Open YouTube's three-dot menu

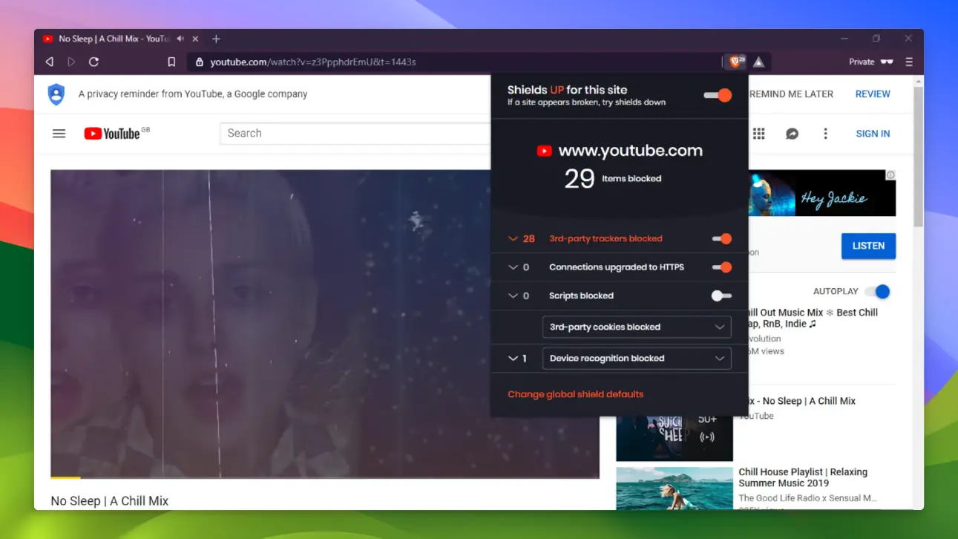(825, 134)
